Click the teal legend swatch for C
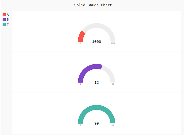The width and height of the screenshot is (184, 135). point(4,24)
